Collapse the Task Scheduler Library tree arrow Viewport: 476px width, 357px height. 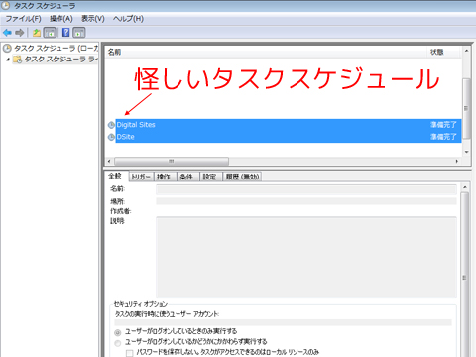pyautogui.click(x=8, y=59)
